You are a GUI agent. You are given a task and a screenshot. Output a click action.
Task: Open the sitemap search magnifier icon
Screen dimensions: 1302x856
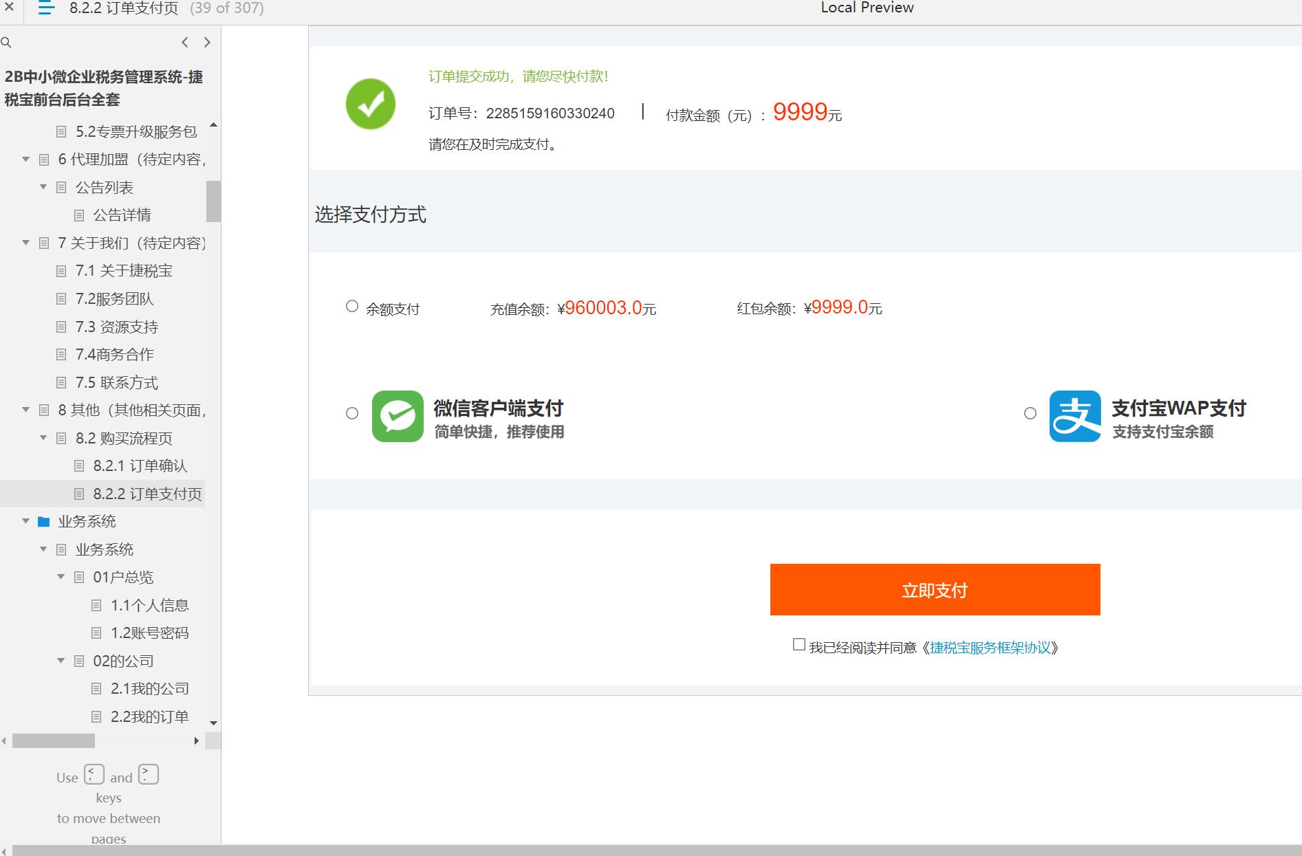[x=6, y=43]
